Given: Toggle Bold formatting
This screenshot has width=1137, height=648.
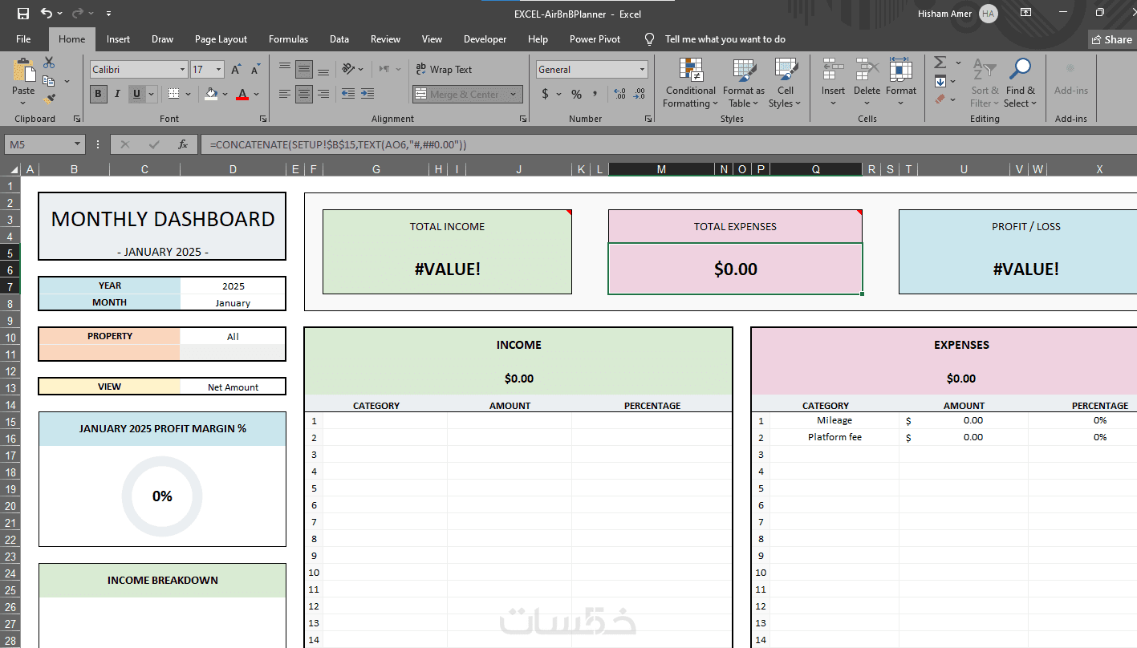Looking at the screenshot, I should [x=99, y=94].
